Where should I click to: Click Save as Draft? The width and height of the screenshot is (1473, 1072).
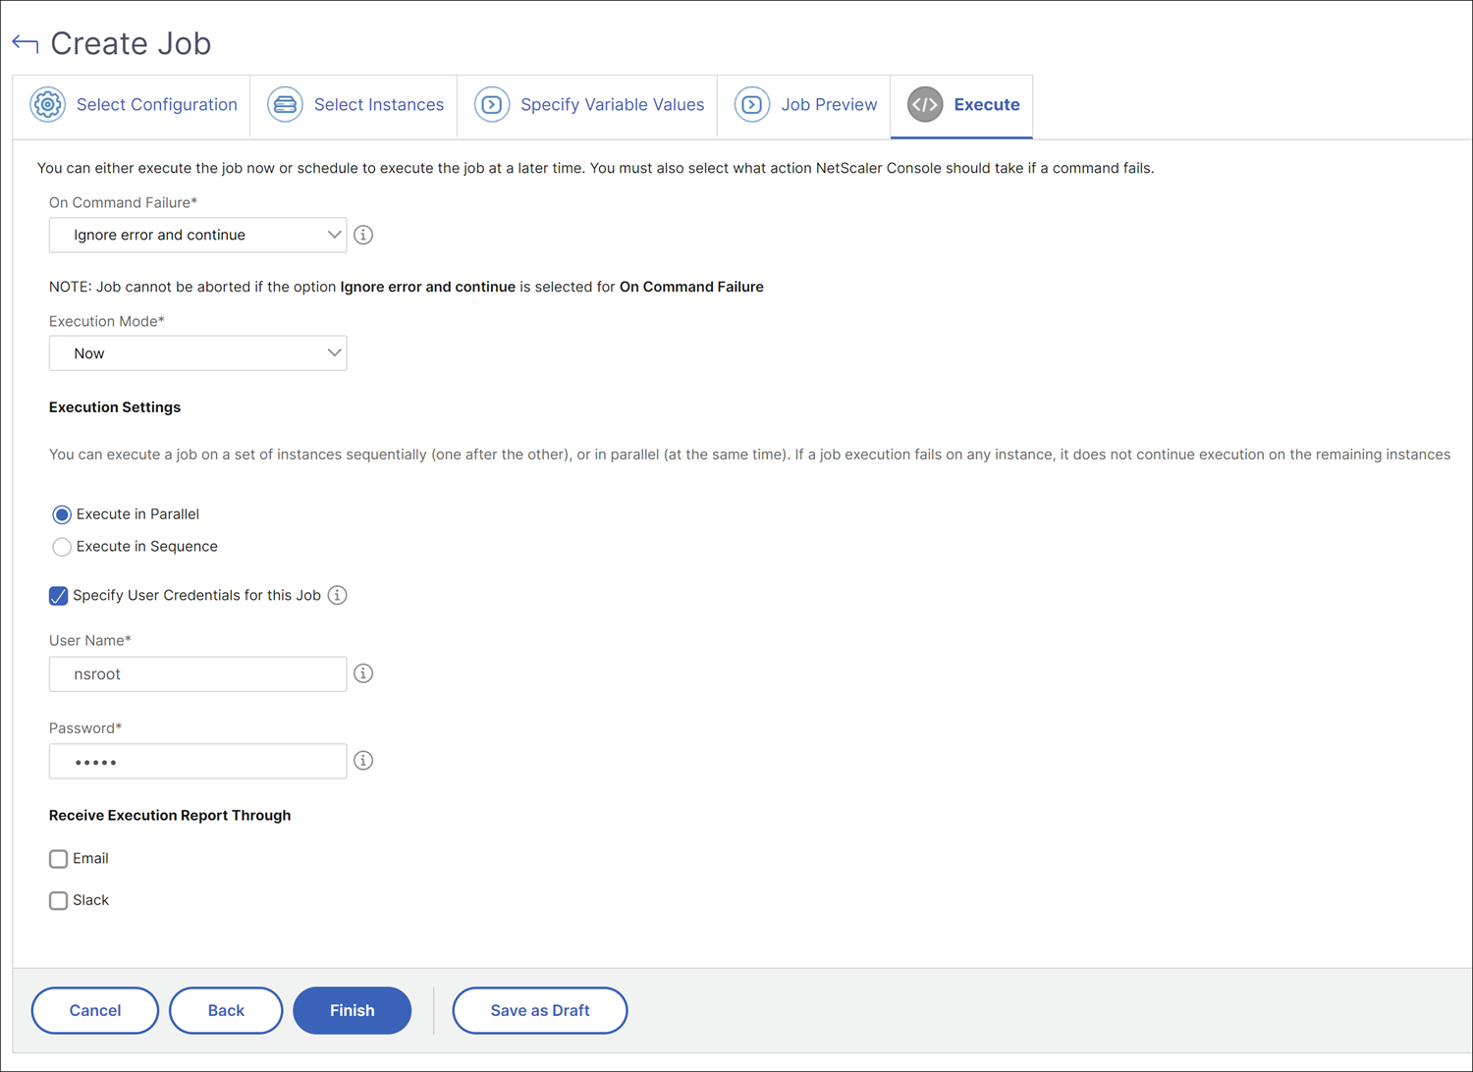(x=540, y=1010)
